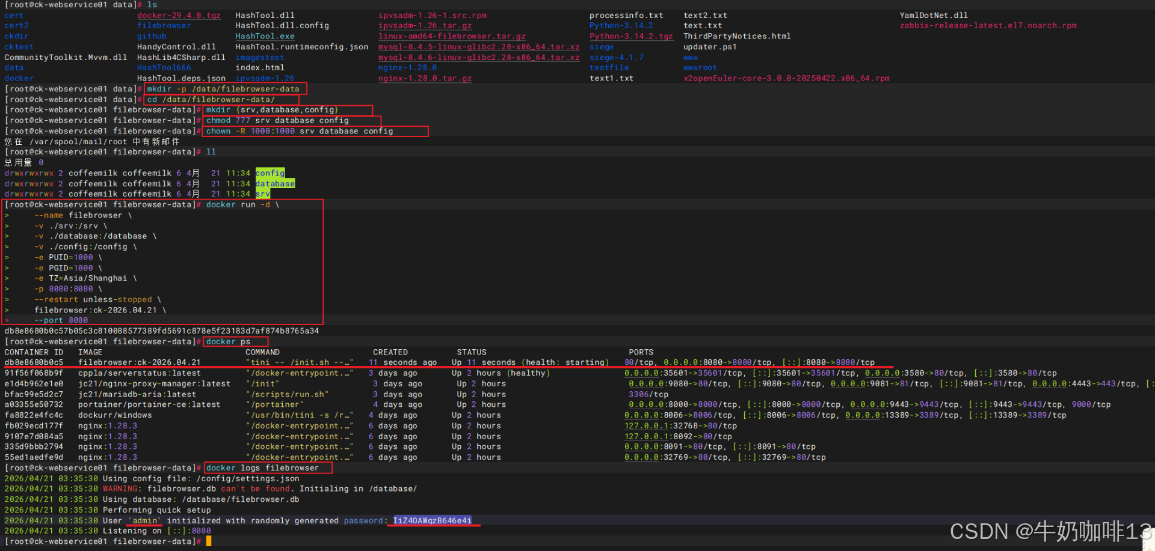
Task: Click the /config/settings.json path in logs
Action: [248, 478]
